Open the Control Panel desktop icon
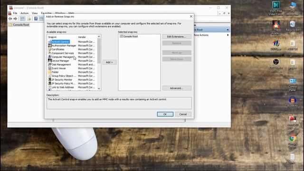The image size is (304, 171). (293, 85)
